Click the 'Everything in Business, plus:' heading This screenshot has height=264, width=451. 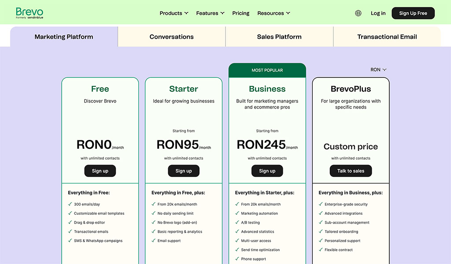[x=351, y=193]
